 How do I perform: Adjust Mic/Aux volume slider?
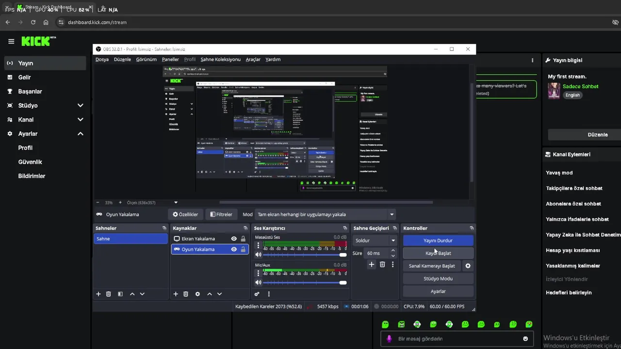coord(305,282)
